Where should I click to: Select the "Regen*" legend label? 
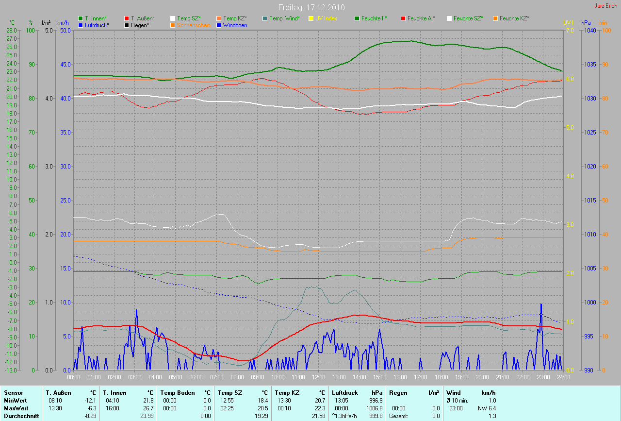[140, 25]
